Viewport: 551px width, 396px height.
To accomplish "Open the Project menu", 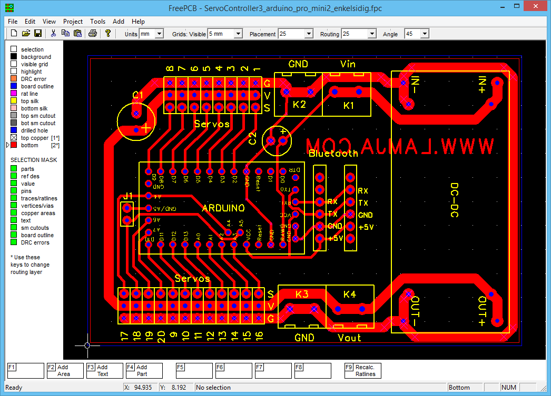I will tap(73, 22).
